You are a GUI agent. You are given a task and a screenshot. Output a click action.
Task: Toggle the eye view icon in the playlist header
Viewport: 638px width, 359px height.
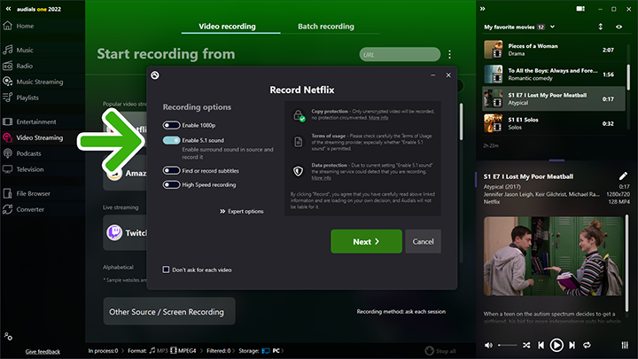[x=619, y=27]
